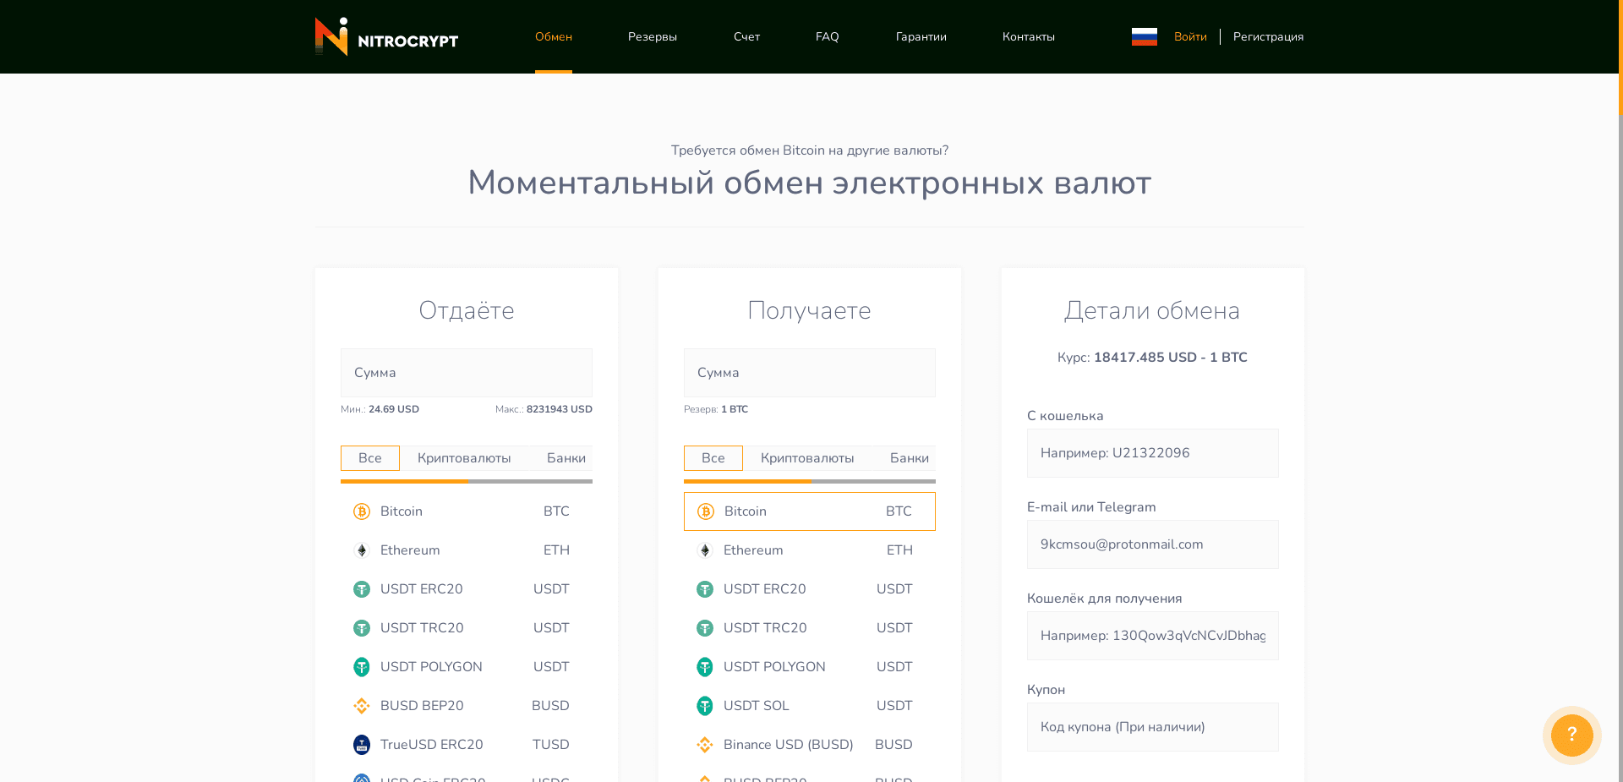Click the Ethereum icon in 'Получаете' list
The height and width of the screenshot is (782, 1623).
click(x=705, y=550)
